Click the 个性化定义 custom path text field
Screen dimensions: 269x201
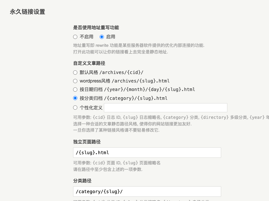[165, 108]
